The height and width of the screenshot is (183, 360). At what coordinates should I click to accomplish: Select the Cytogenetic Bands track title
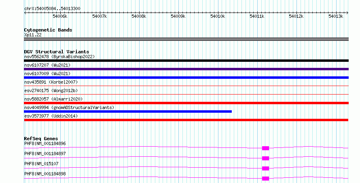(48, 30)
